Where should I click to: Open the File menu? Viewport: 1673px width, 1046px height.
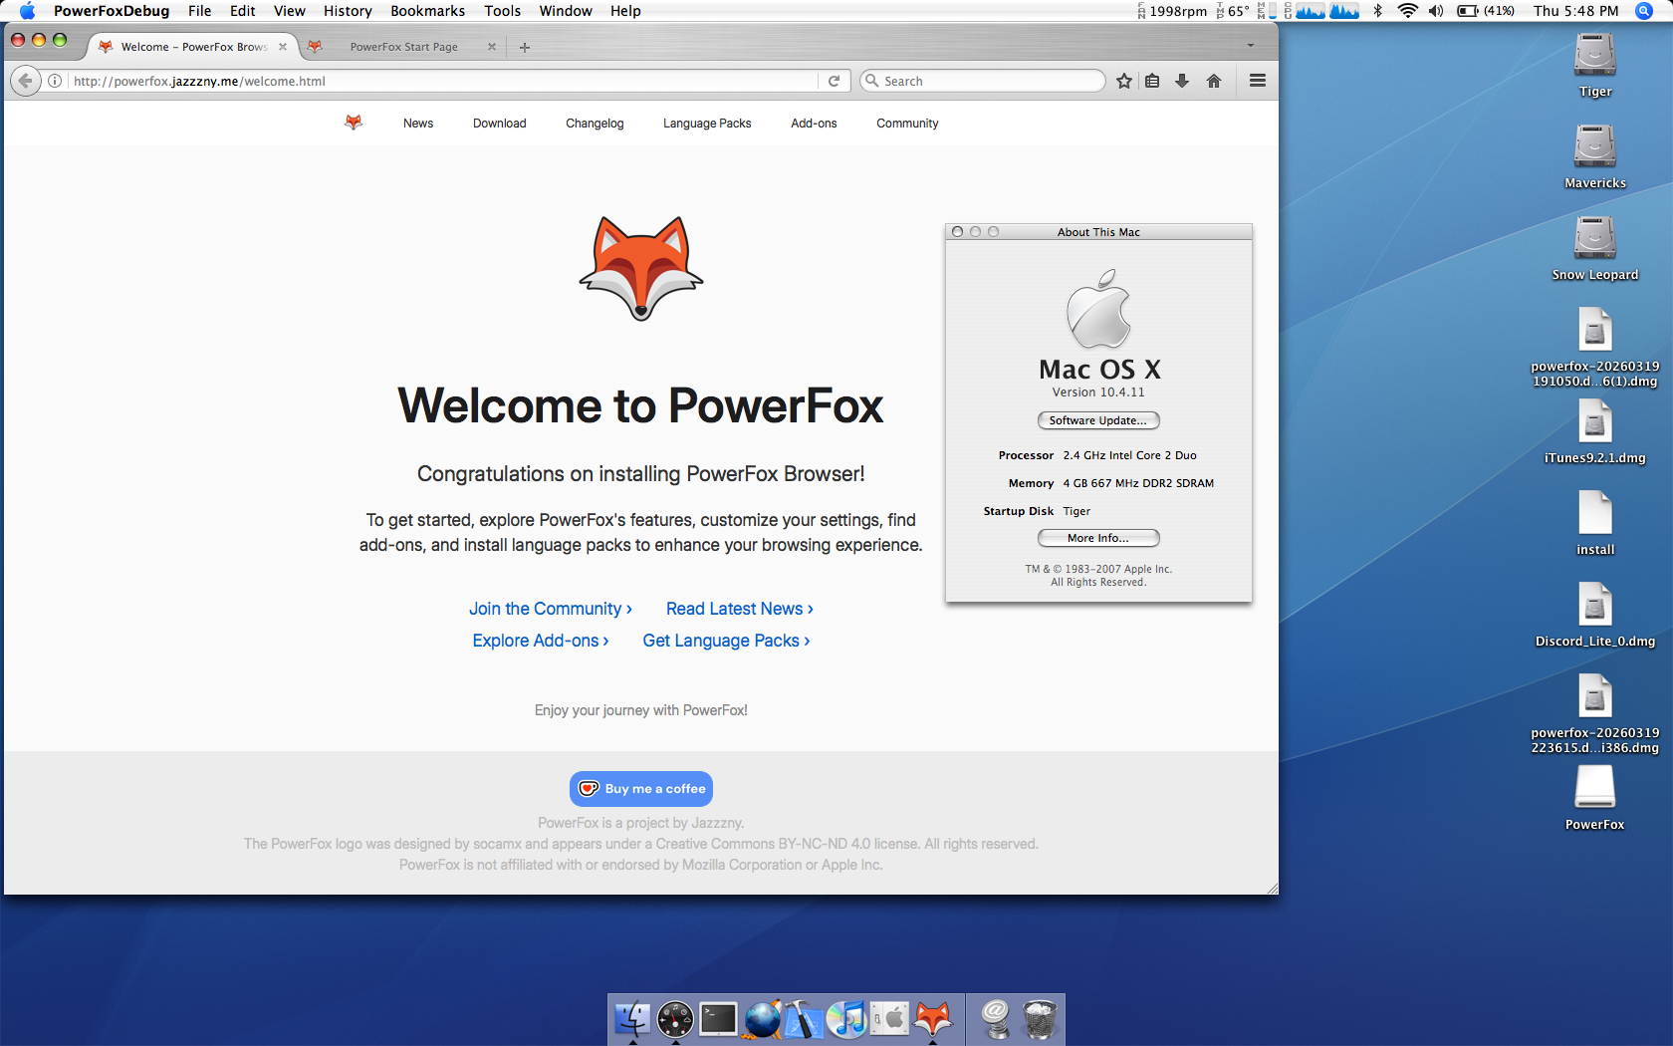(199, 11)
